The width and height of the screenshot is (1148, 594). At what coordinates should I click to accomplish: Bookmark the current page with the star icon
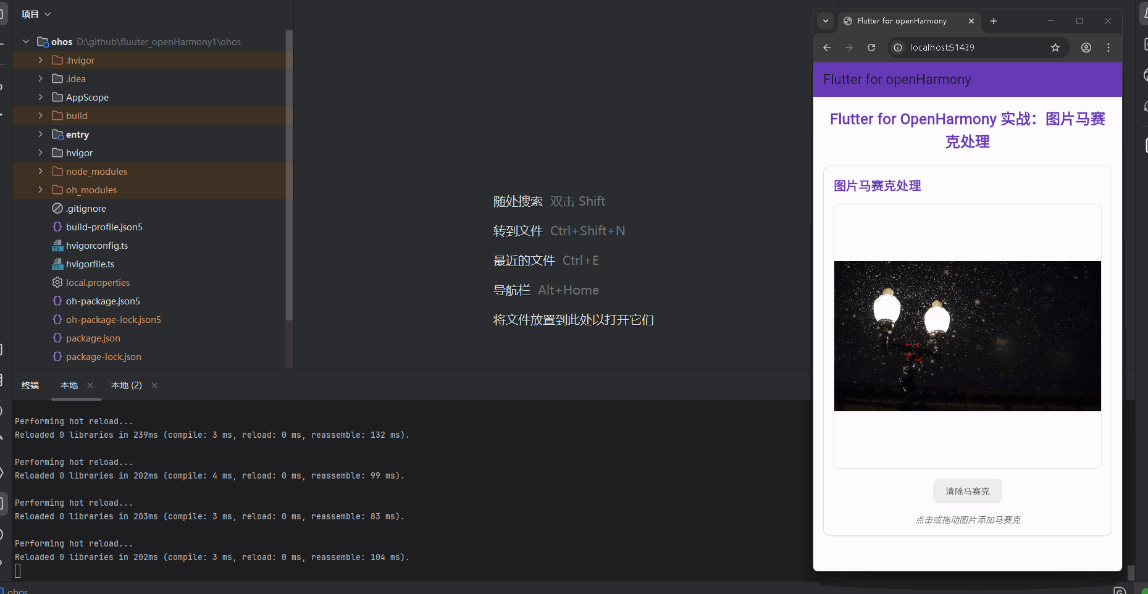(1055, 48)
